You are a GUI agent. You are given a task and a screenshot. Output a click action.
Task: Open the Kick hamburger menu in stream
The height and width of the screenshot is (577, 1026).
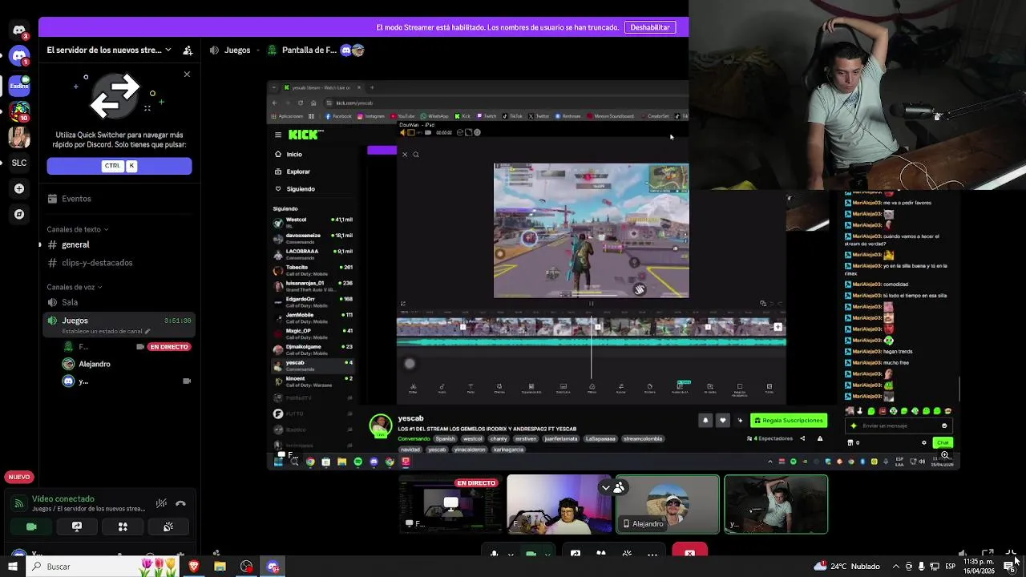[278, 135]
